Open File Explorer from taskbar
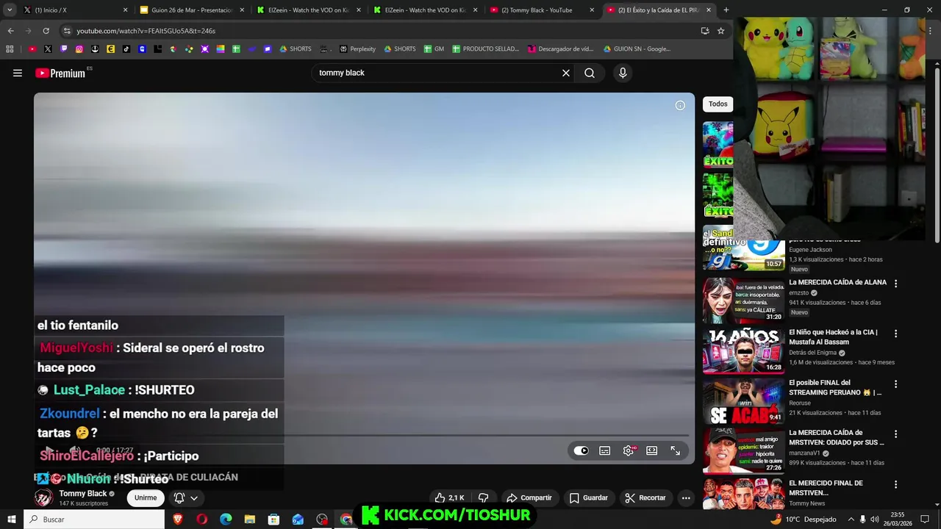Image resolution: width=941 pixels, height=529 pixels. (x=250, y=519)
